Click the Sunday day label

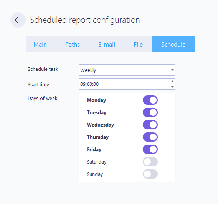[95, 174]
